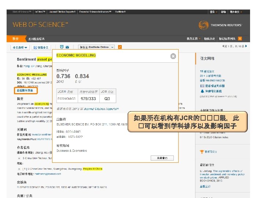Click 查看期刊信息 link

pos(25,91)
